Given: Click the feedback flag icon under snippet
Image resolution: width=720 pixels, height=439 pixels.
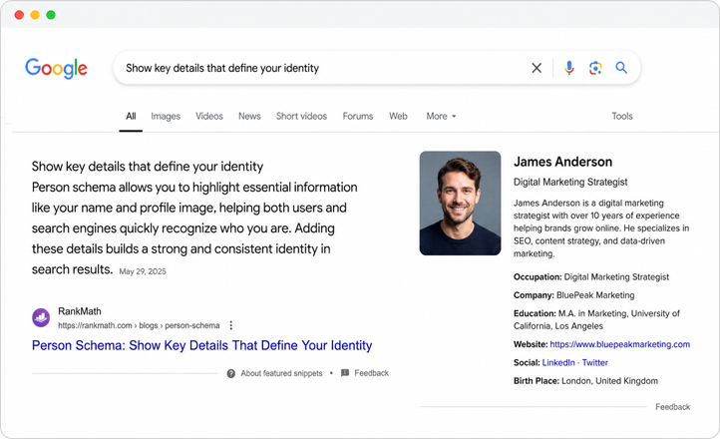Looking at the screenshot, I should click(345, 373).
